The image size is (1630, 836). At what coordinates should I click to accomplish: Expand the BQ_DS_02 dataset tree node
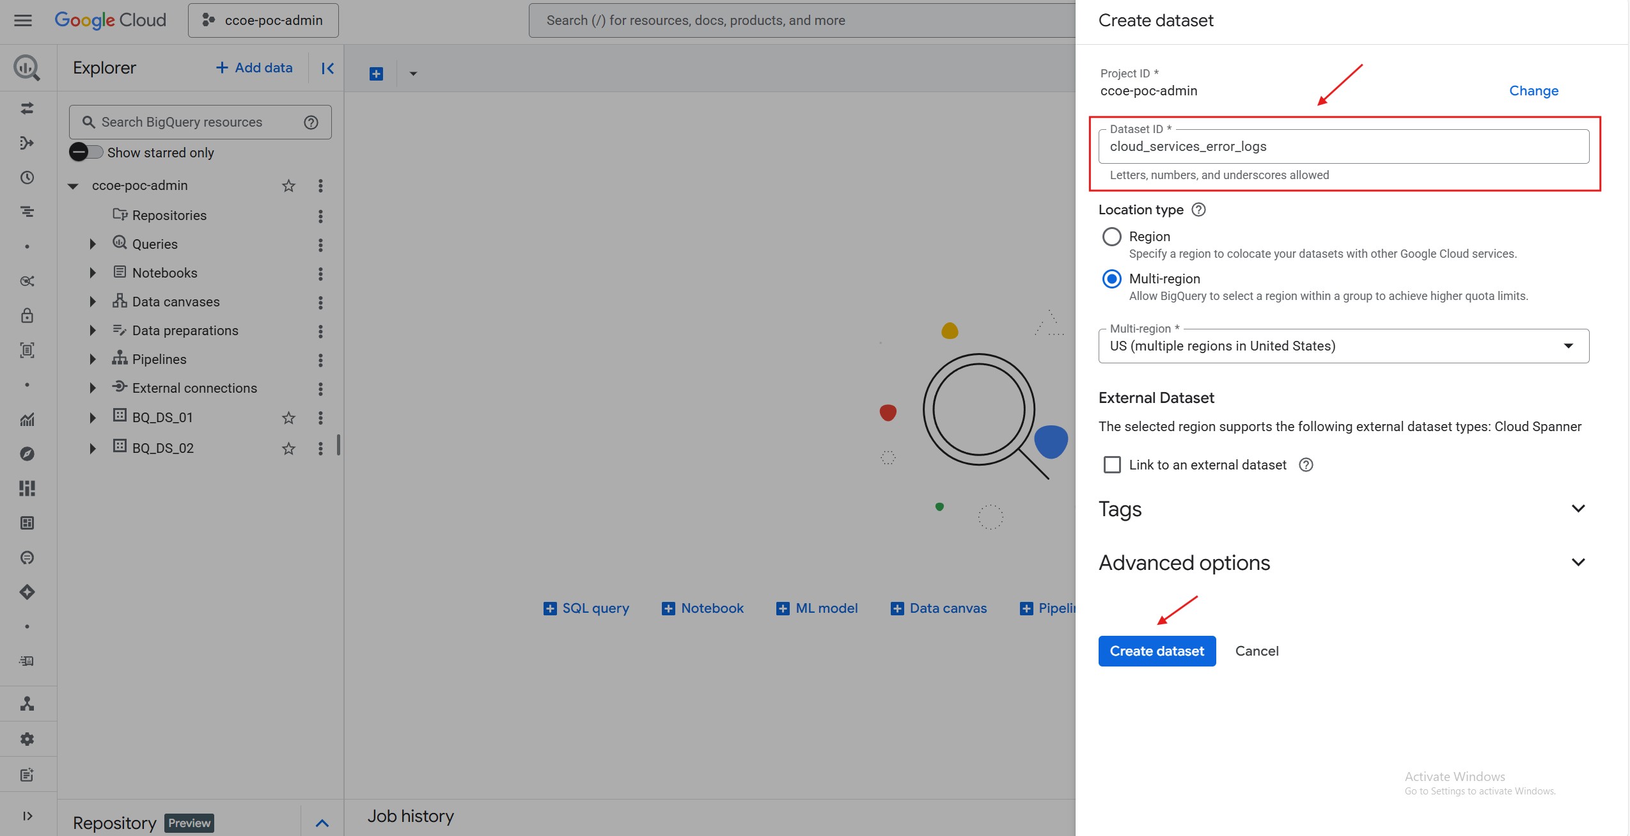[x=93, y=448]
